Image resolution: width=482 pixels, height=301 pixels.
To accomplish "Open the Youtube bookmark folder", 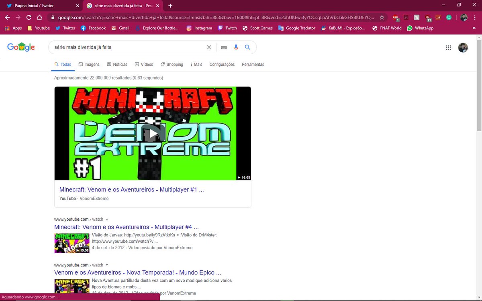I will 39,28.
